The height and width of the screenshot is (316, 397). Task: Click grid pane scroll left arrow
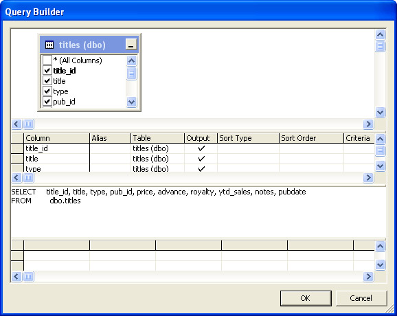click(16, 177)
